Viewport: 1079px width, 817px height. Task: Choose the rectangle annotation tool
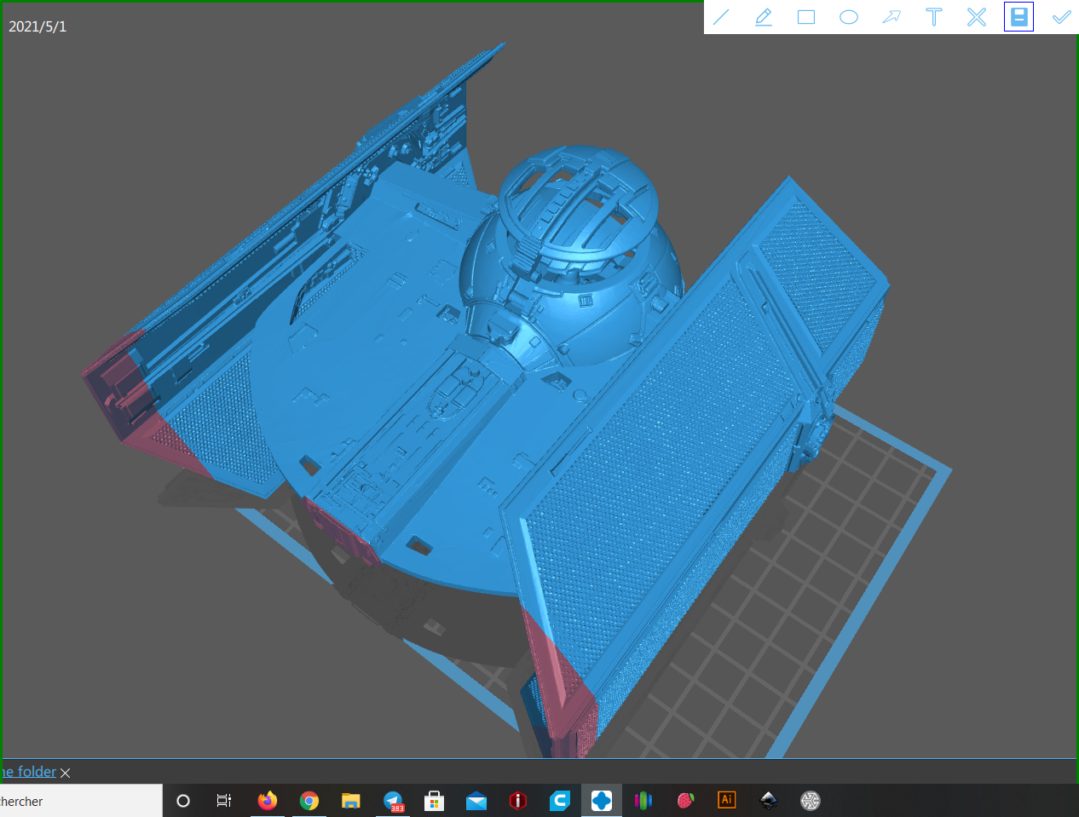[806, 17]
